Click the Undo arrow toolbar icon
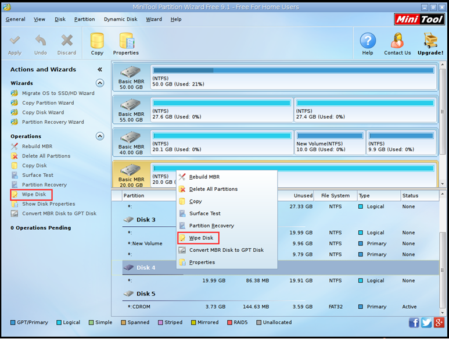Image resolution: width=449 pixels, height=339 pixels. [41, 40]
